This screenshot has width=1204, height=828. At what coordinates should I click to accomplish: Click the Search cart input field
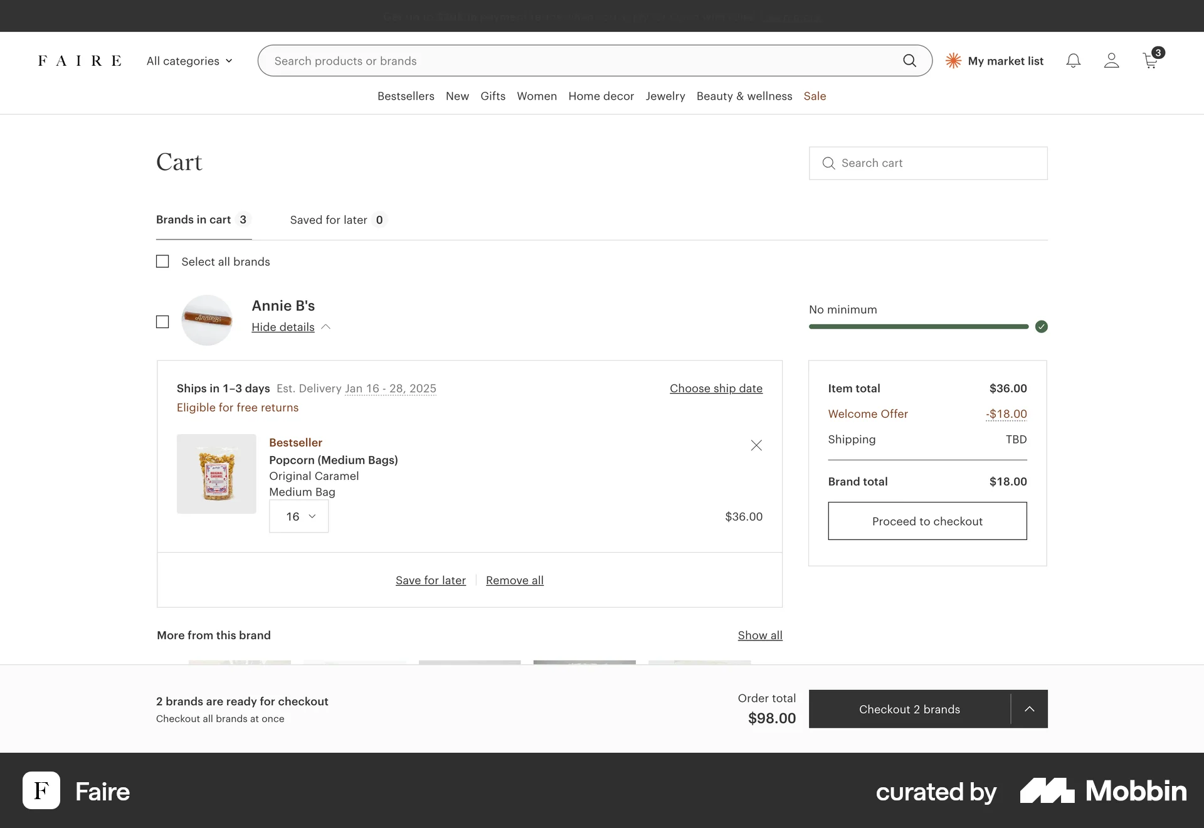(x=927, y=163)
